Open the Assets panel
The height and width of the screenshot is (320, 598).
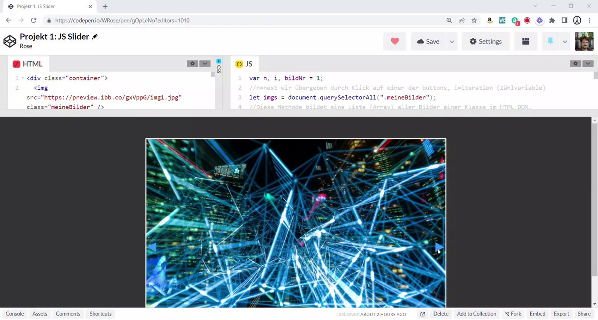(x=40, y=314)
